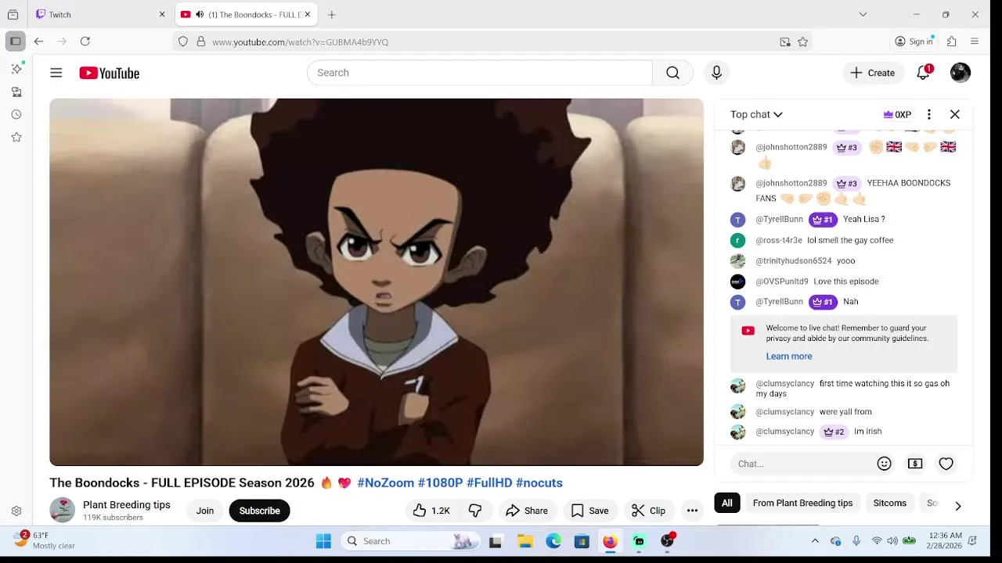Like the video with thumbs up
This screenshot has height=563, width=1002.
431,511
